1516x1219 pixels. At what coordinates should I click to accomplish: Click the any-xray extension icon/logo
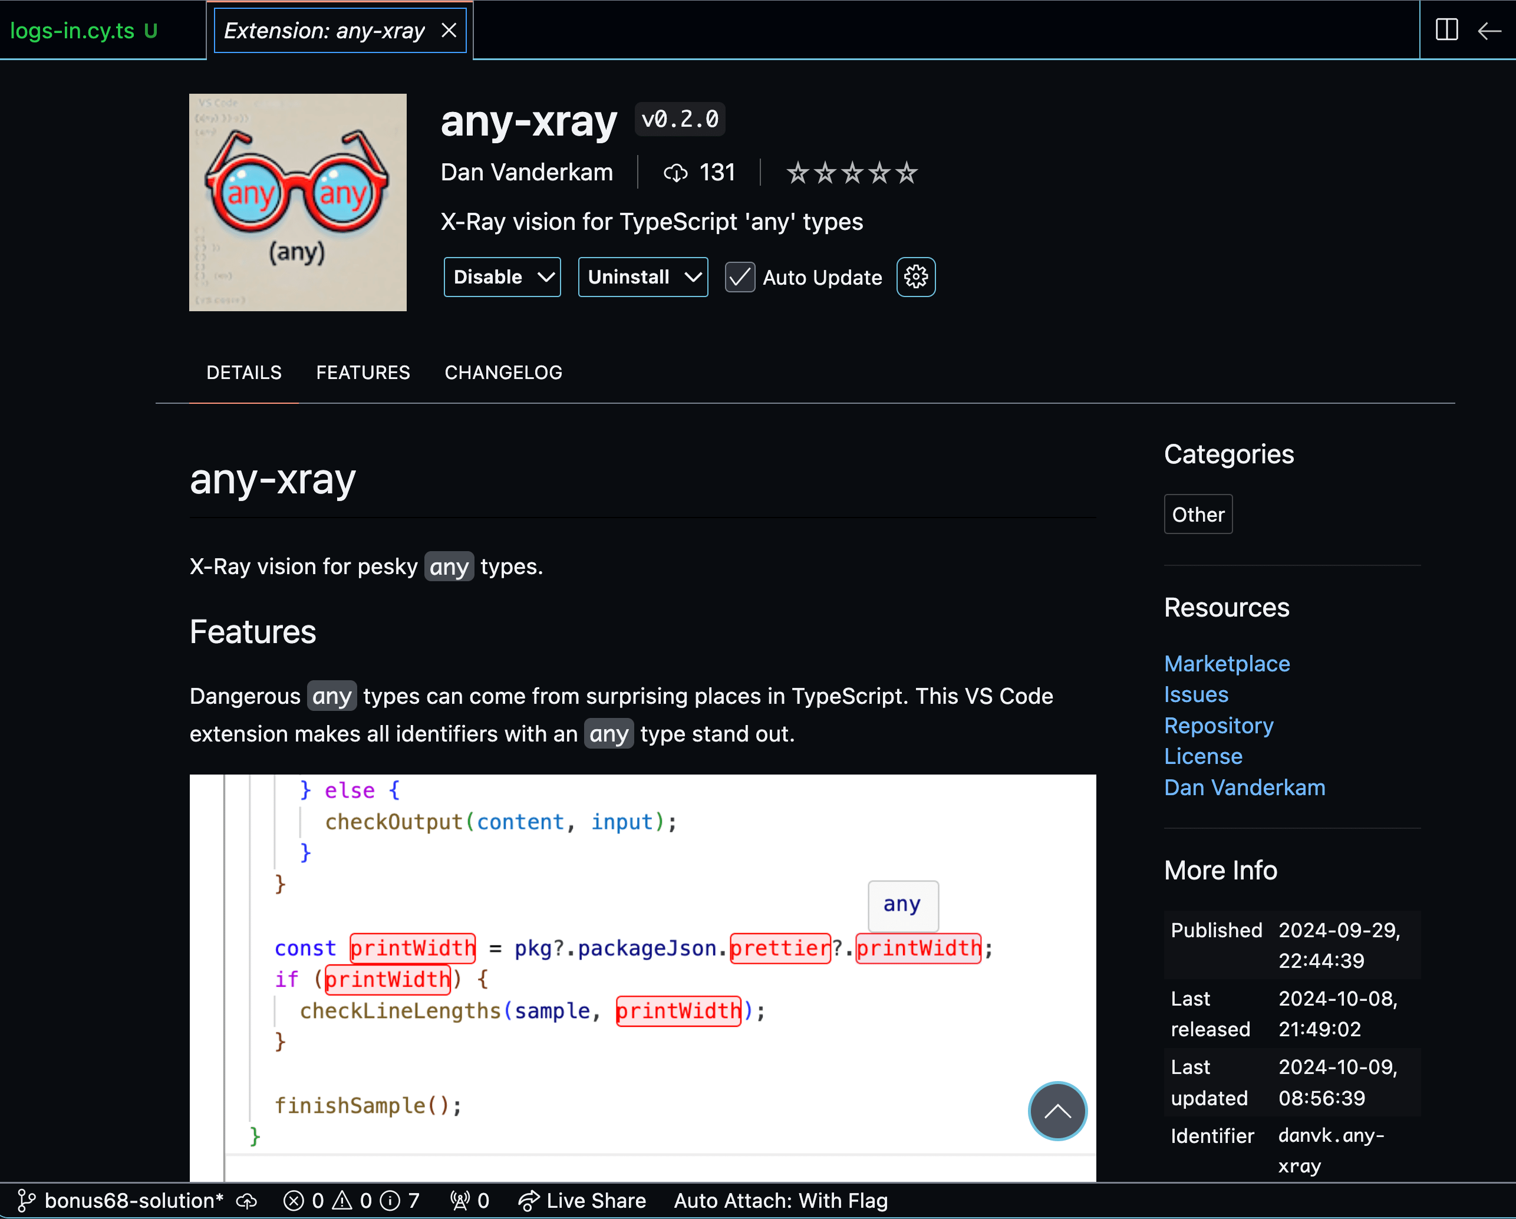[x=297, y=202]
